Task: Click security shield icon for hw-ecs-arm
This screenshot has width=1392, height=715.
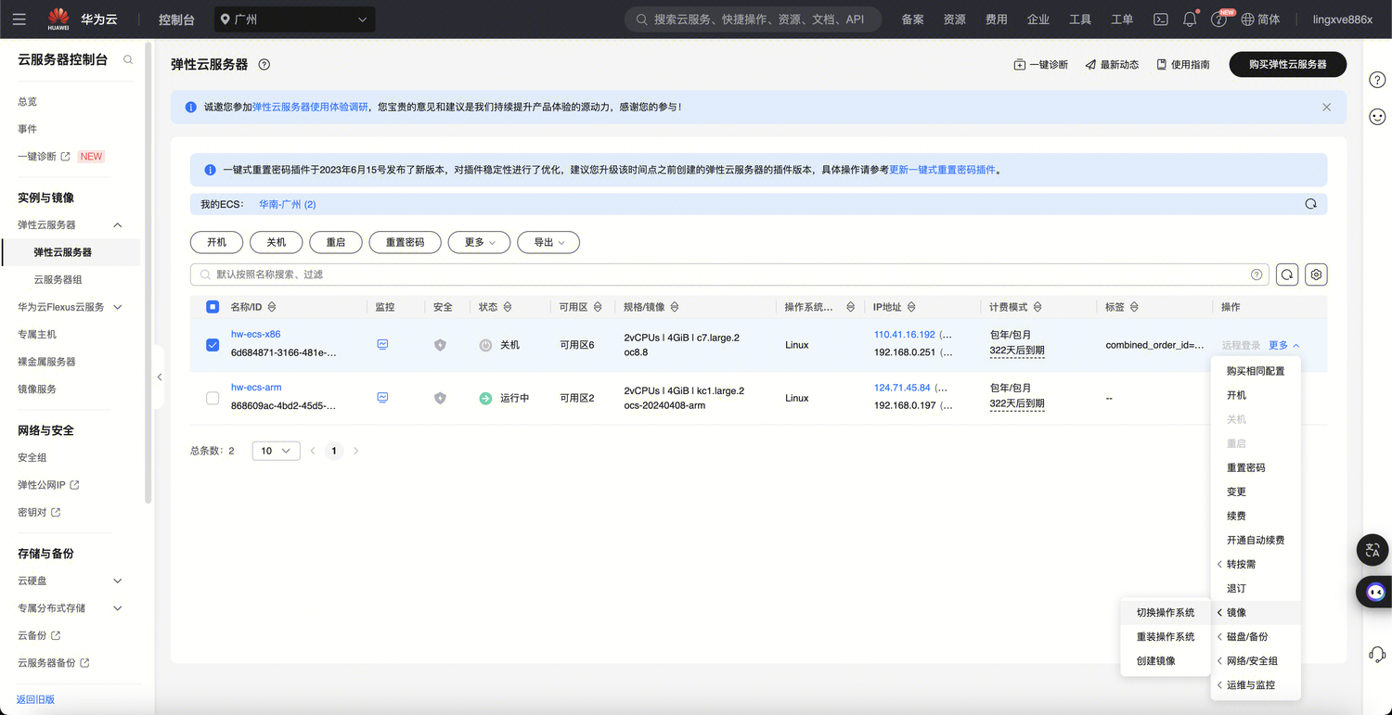Action: 440,398
